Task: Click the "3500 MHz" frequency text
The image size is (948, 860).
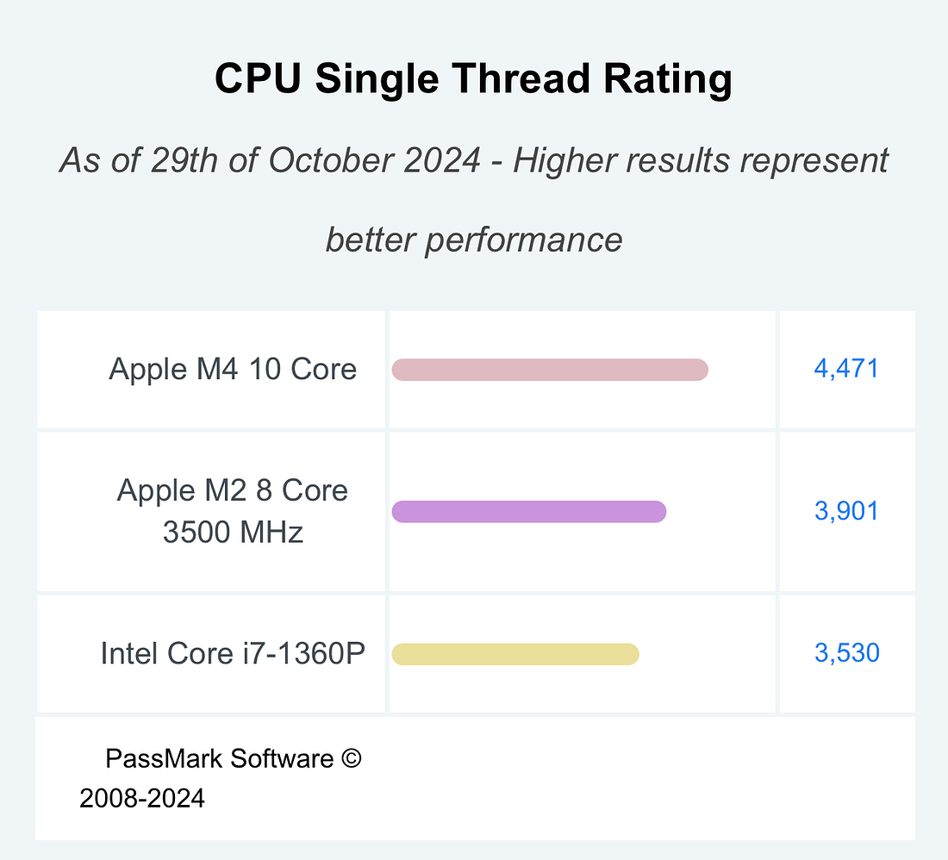Action: pos(233,532)
